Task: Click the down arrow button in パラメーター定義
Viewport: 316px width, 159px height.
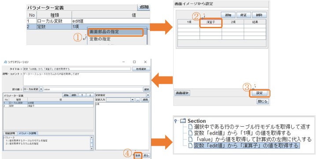Action: pos(90,95)
